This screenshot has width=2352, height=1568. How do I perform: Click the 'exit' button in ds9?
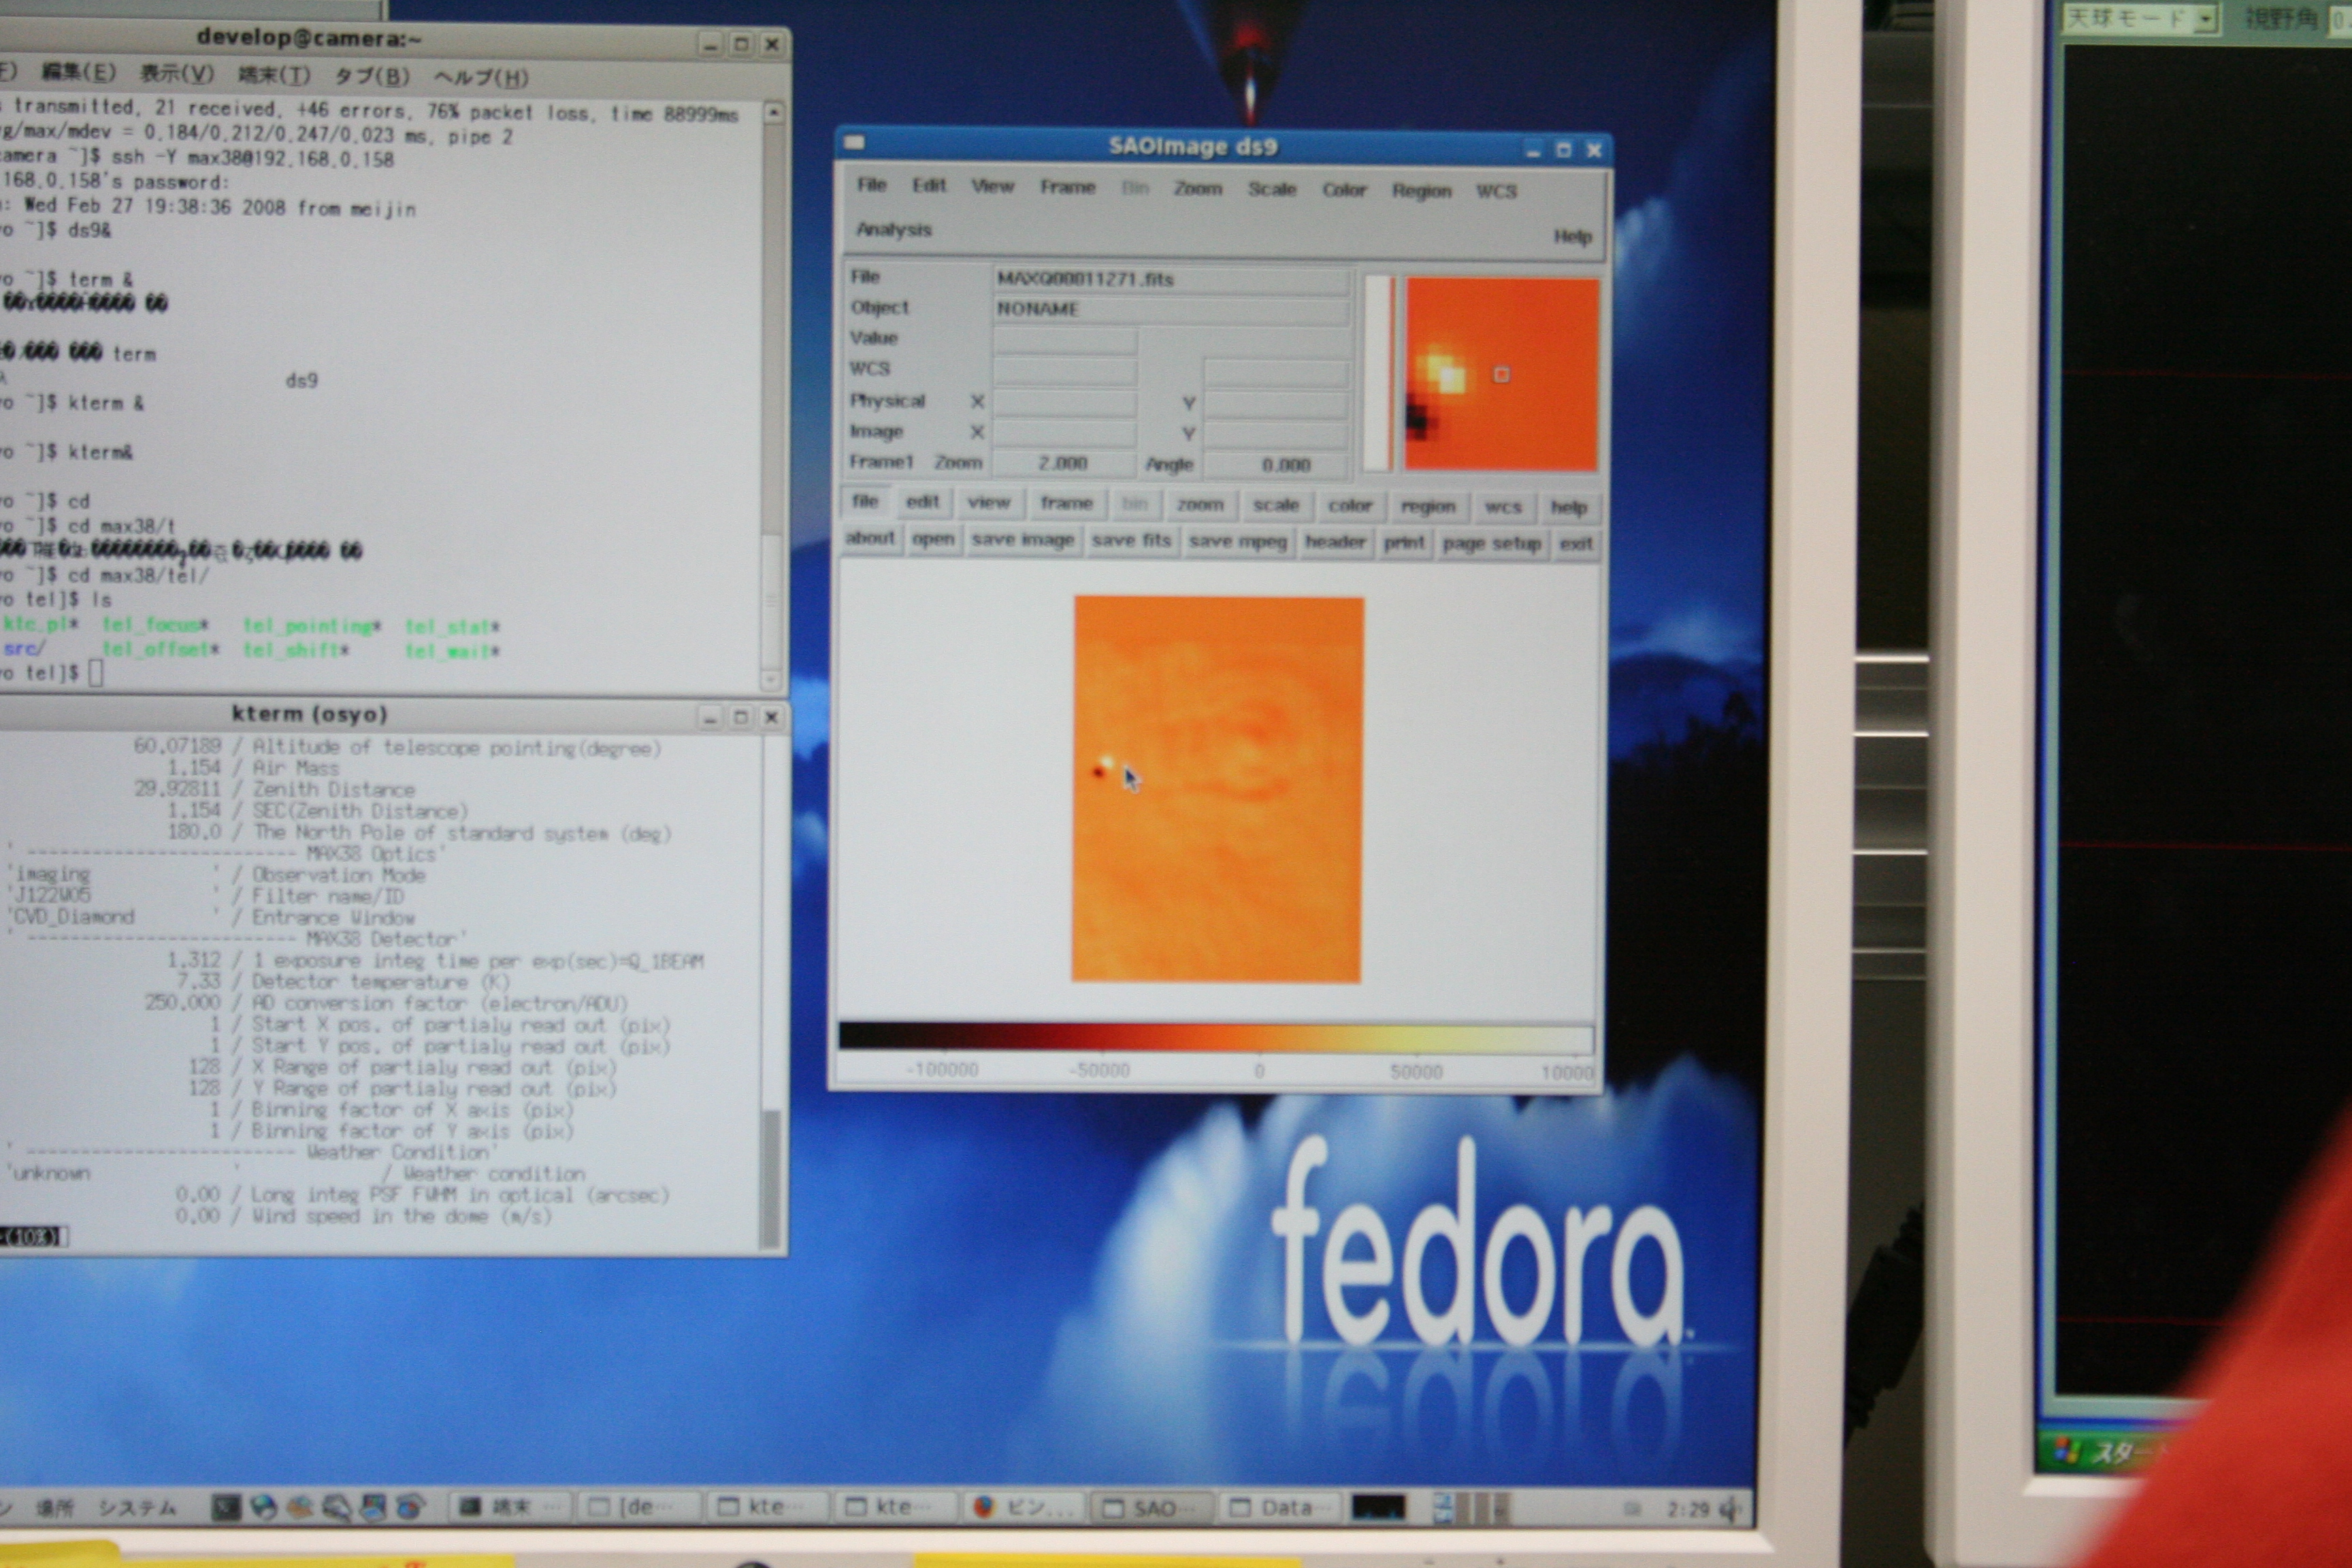[x=1576, y=544]
